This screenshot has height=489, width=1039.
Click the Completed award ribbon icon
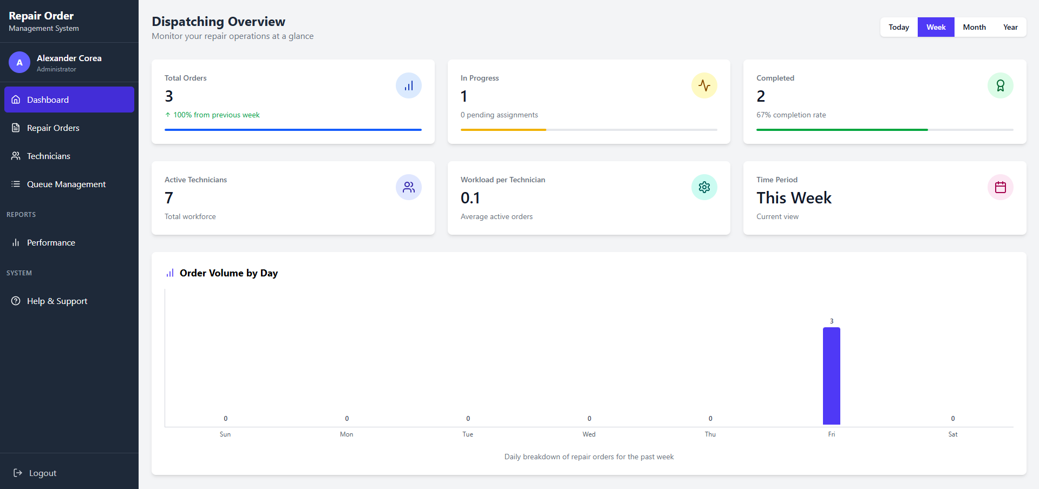(1001, 85)
